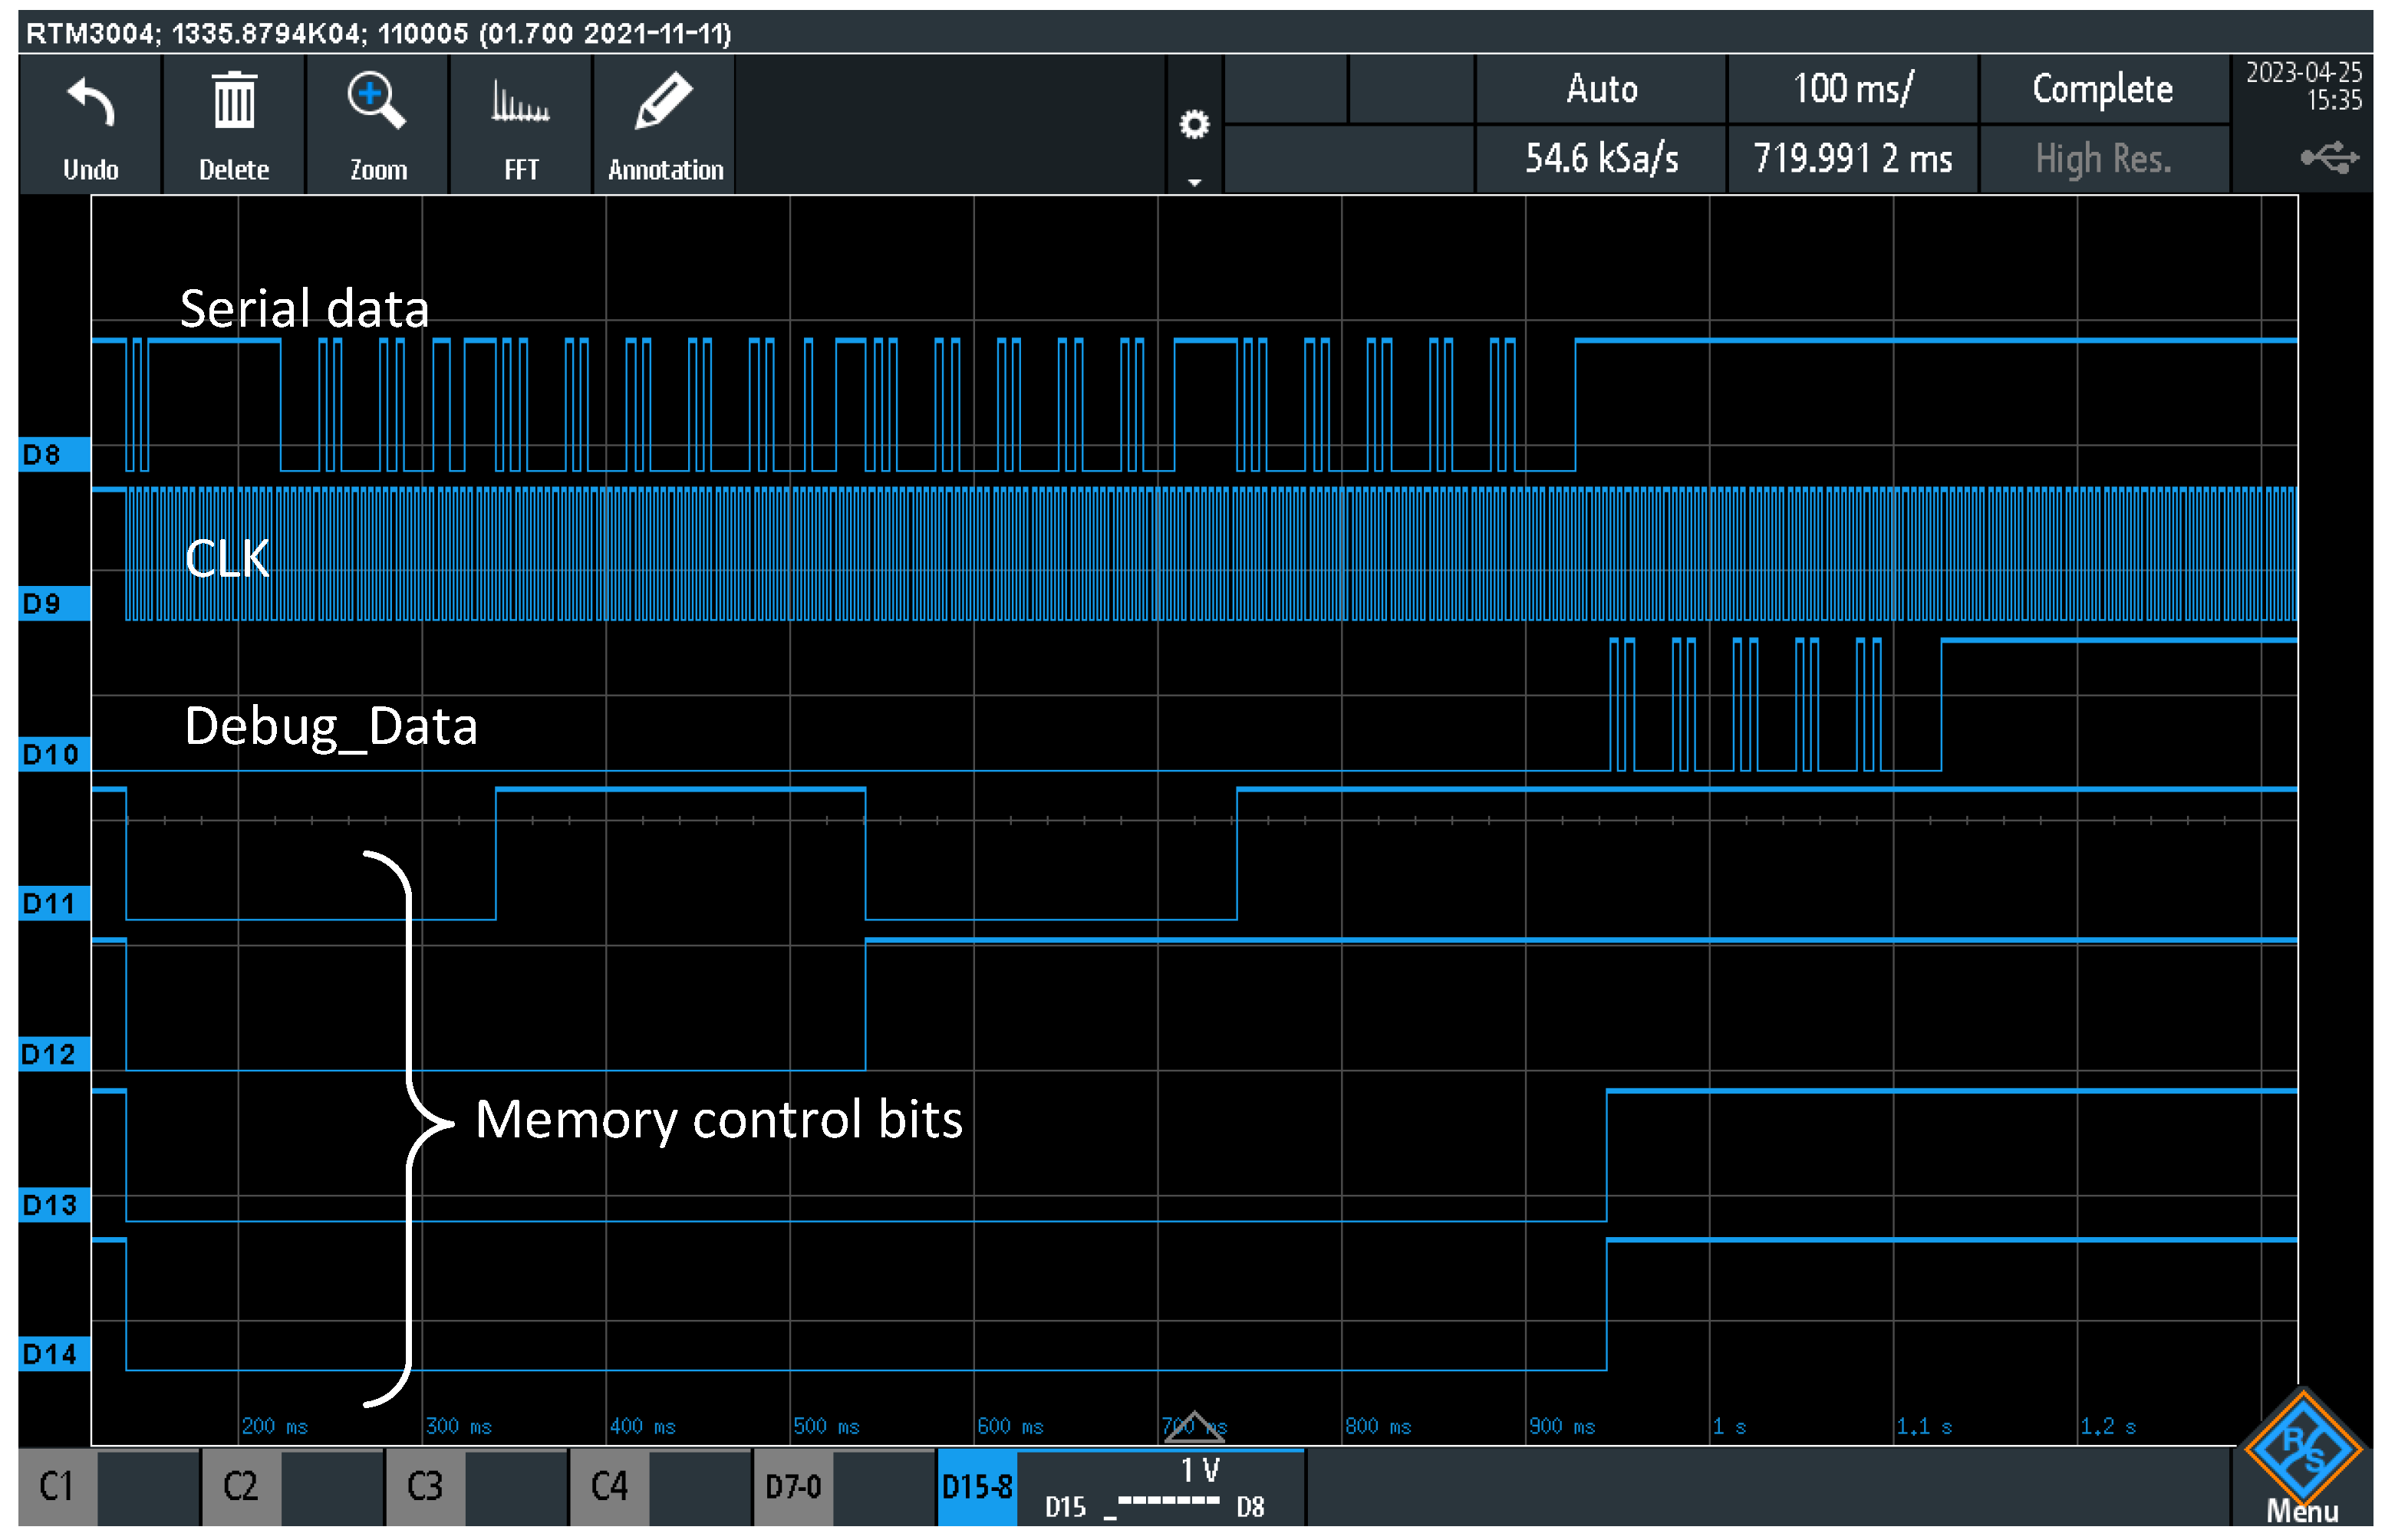Screen dimensions: 2385x1540
Task: Select the D7-0 logic pod tab
Action: point(793,1487)
